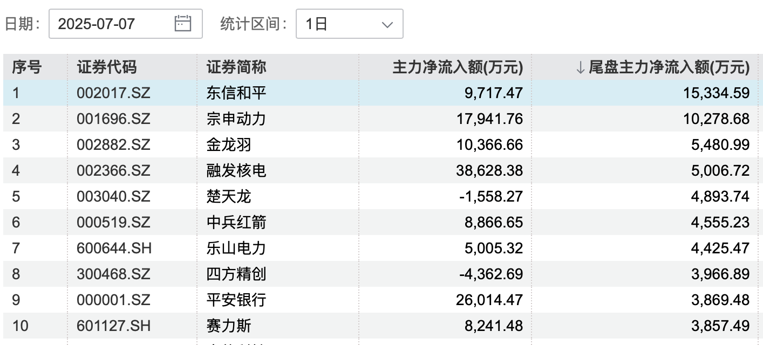Screen dimensions: 763x345
Task: Select stock code 601127.SH
Action: coord(114,326)
